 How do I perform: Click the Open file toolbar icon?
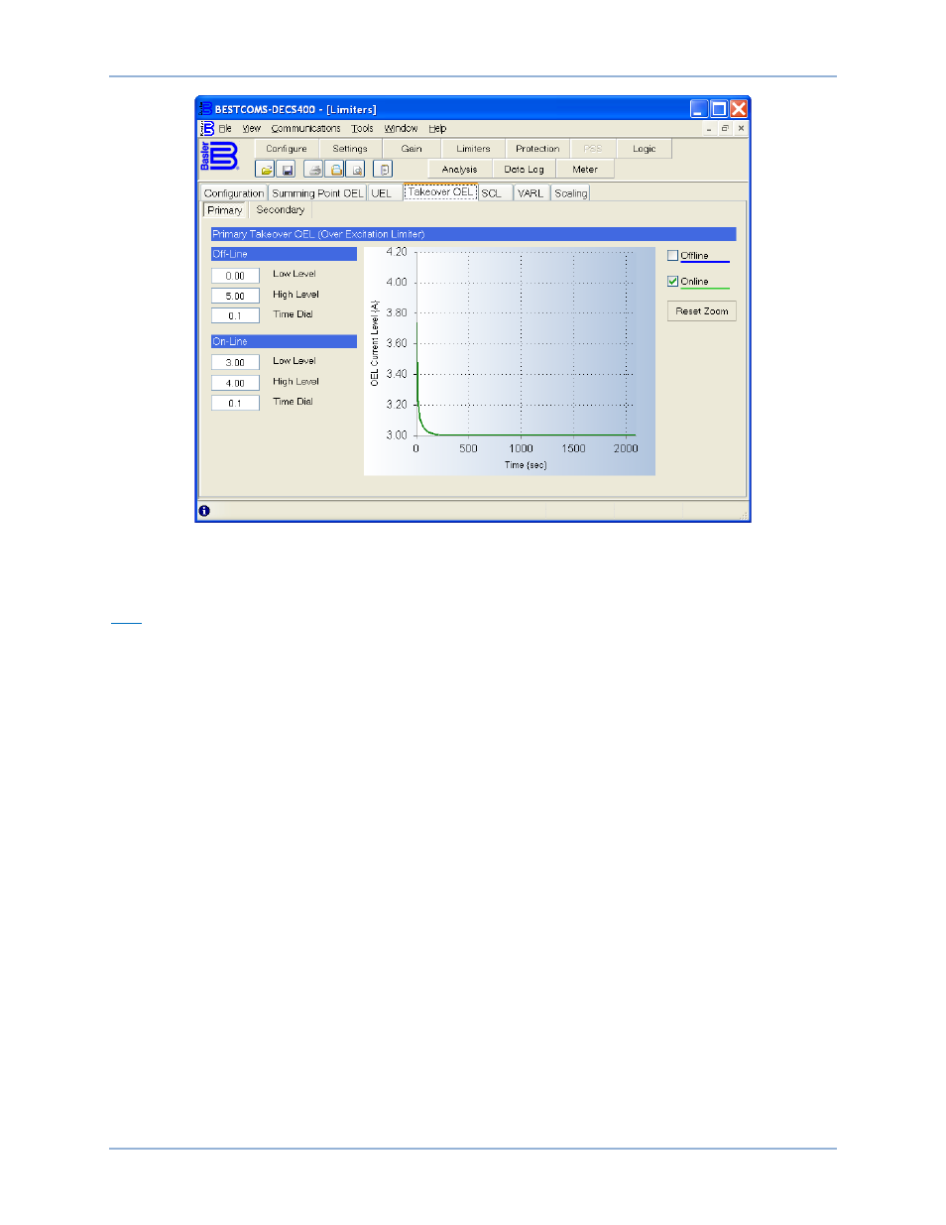click(x=266, y=170)
